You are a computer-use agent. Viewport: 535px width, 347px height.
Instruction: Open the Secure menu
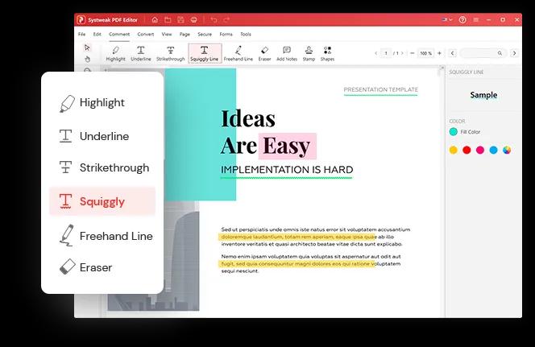click(205, 34)
